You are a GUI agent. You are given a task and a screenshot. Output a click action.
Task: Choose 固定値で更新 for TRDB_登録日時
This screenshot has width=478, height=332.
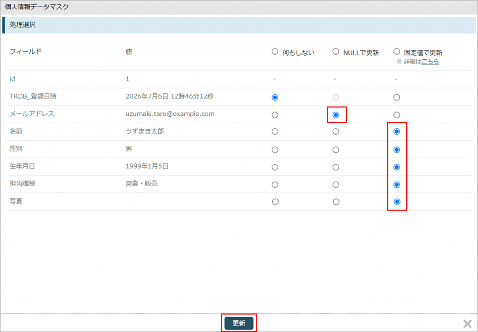click(397, 98)
